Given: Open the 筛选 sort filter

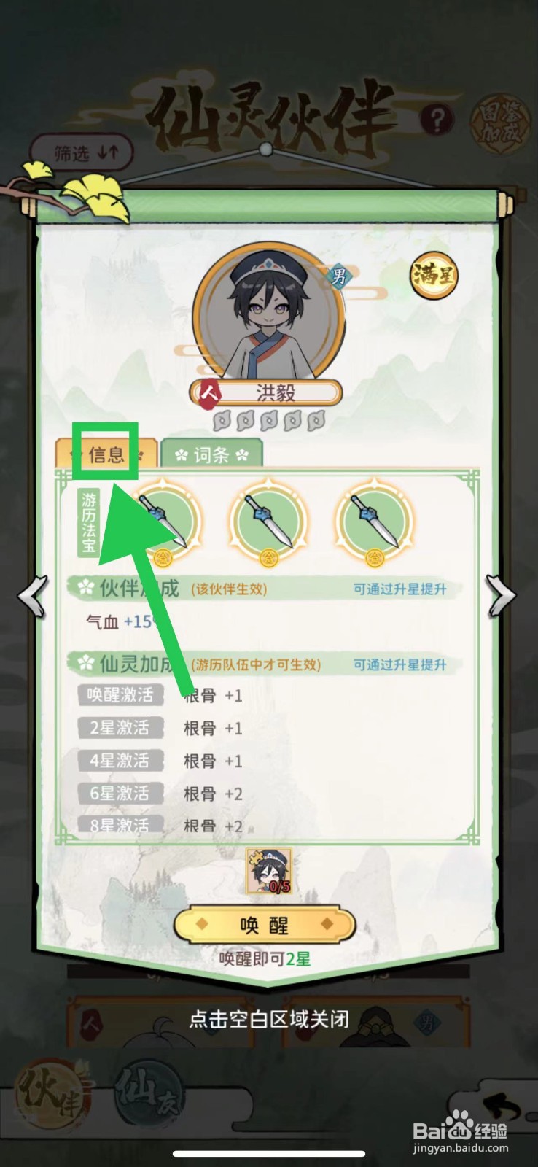Looking at the screenshot, I should pos(84,153).
